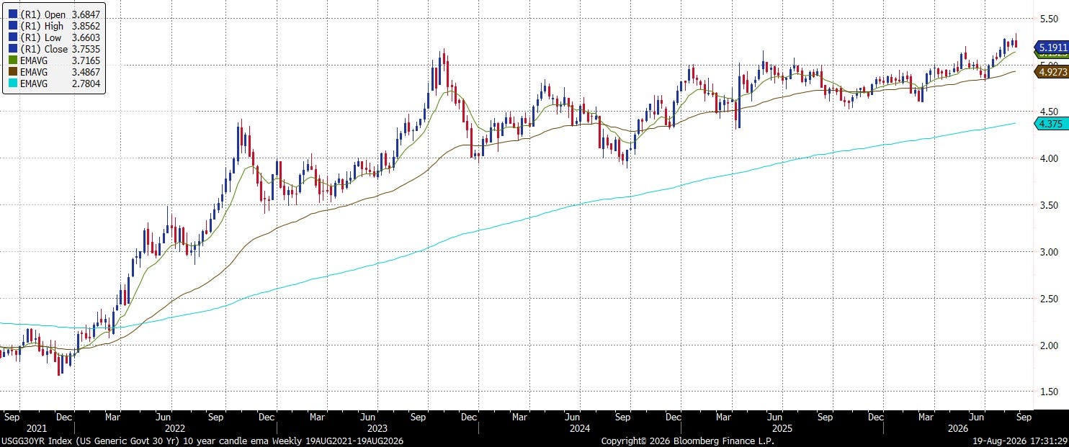The width and height of the screenshot is (1069, 447).
Task: Select the Open value 3.6847
Action: pos(86,14)
